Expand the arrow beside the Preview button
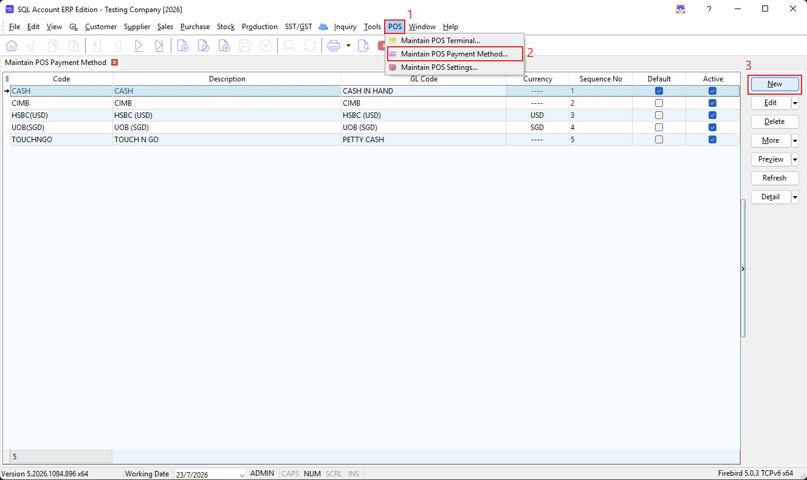Viewport: 807px width, 480px height. click(795, 159)
